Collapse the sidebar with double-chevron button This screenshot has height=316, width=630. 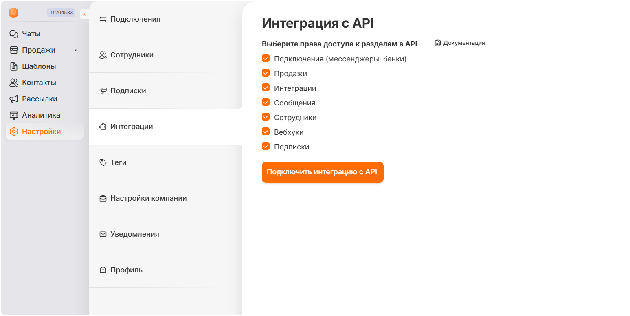tap(84, 14)
